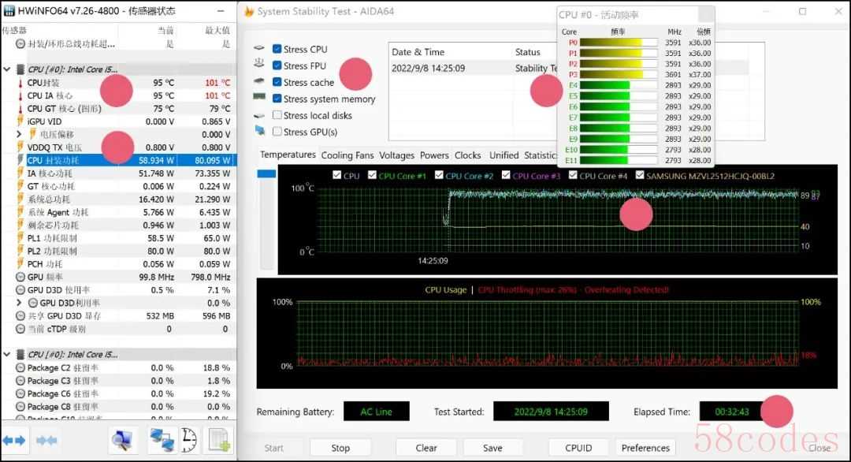Screen dimensions: 851x462
Task: Enable the Stress local disks checkbox
Action: 277,115
